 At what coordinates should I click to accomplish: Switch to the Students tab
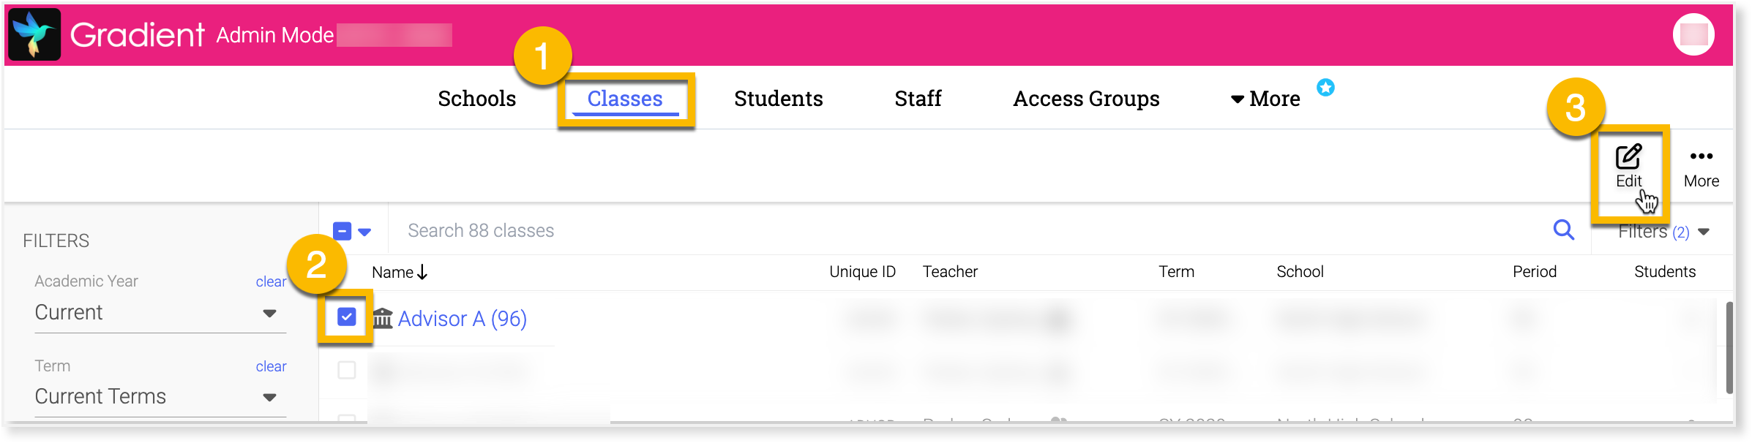point(778,98)
